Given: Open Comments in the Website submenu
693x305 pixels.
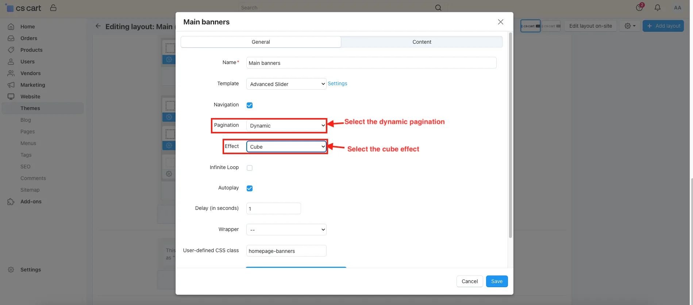Looking at the screenshot, I should click(x=33, y=178).
